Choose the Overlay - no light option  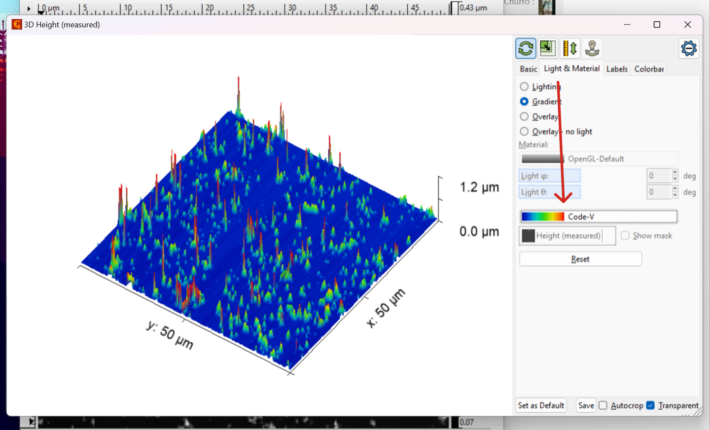click(524, 132)
